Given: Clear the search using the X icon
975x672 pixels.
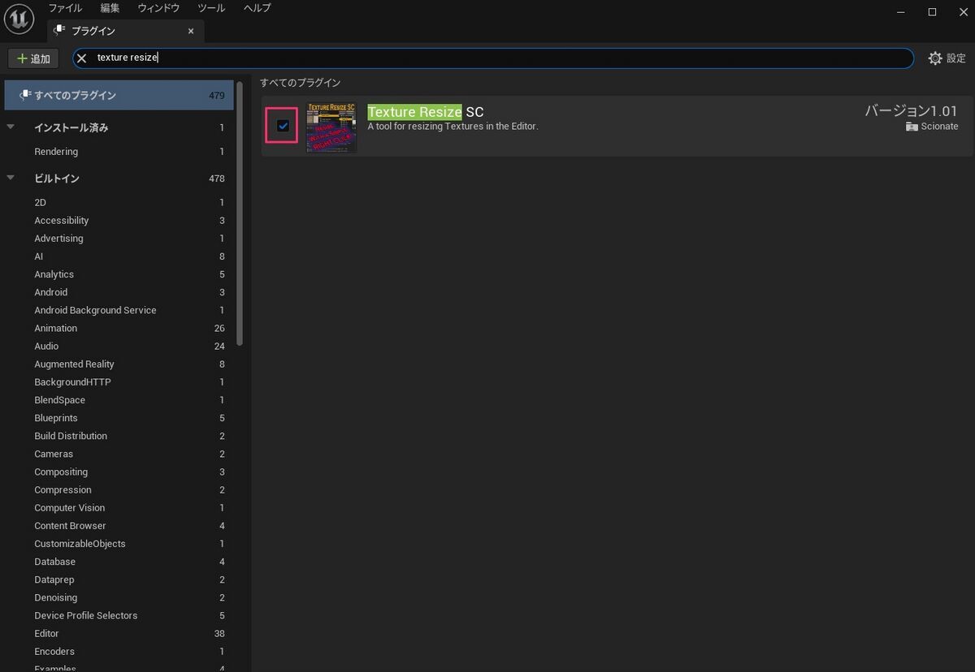Looking at the screenshot, I should (80, 58).
